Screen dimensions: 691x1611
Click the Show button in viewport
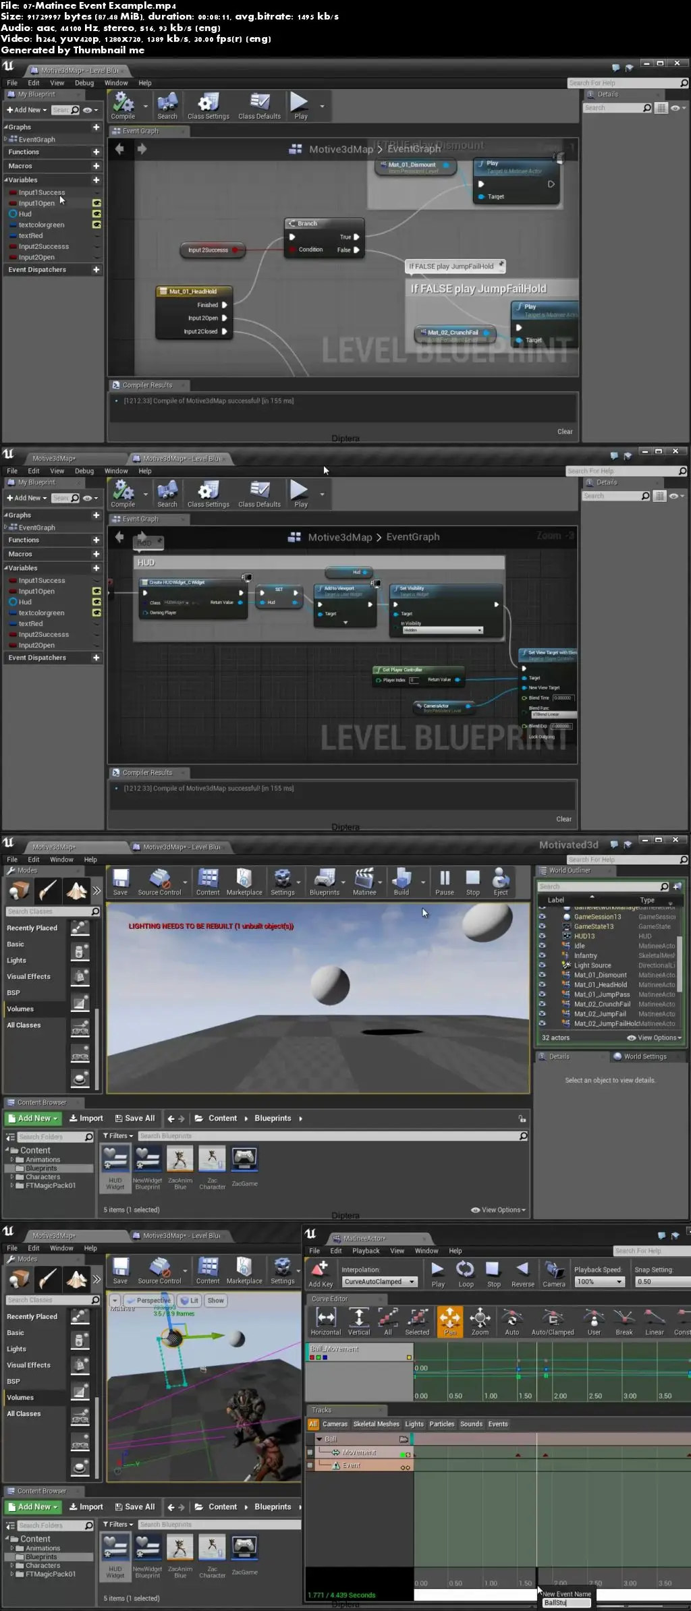pyautogui.click(x=216, y=1301)
